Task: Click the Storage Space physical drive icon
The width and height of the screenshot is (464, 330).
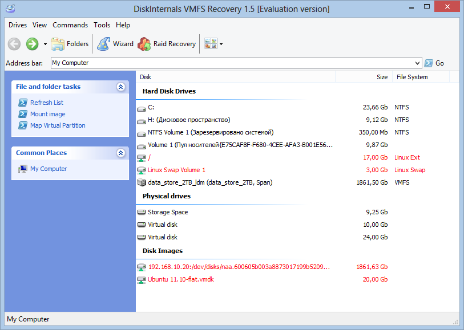Action: point(142,212)
